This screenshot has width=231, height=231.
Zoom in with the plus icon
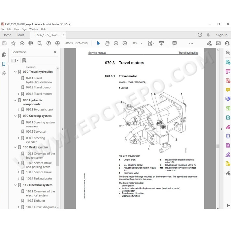[x=125, y=43]
